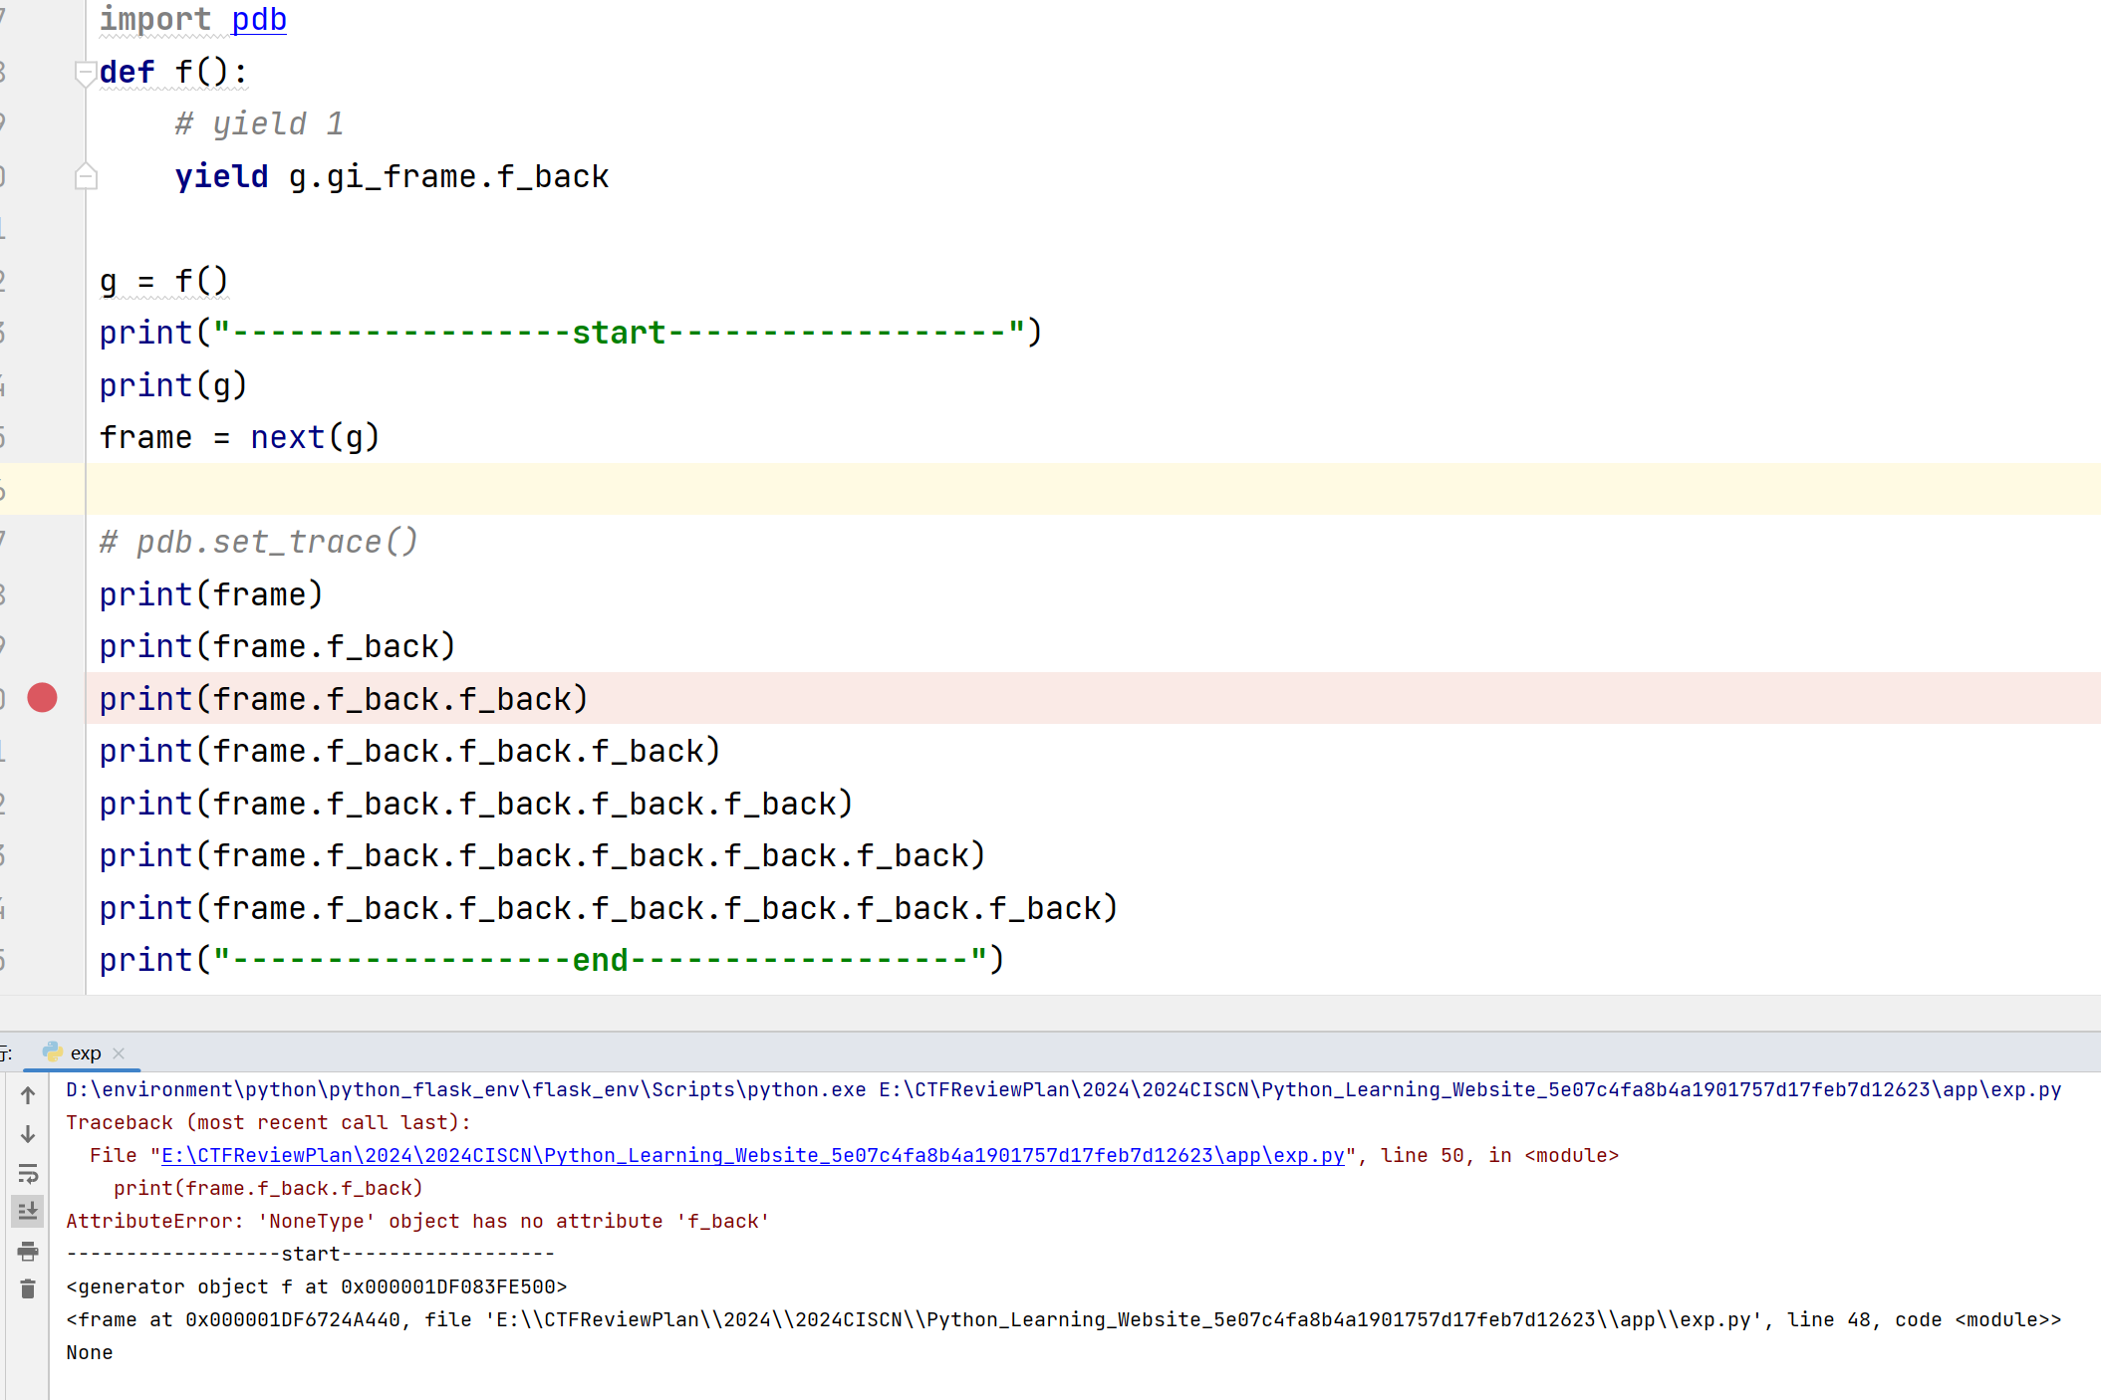Click the line 'g = f()'
The width and height of the screenshot is (2101, 1400).
pos(164,281)
